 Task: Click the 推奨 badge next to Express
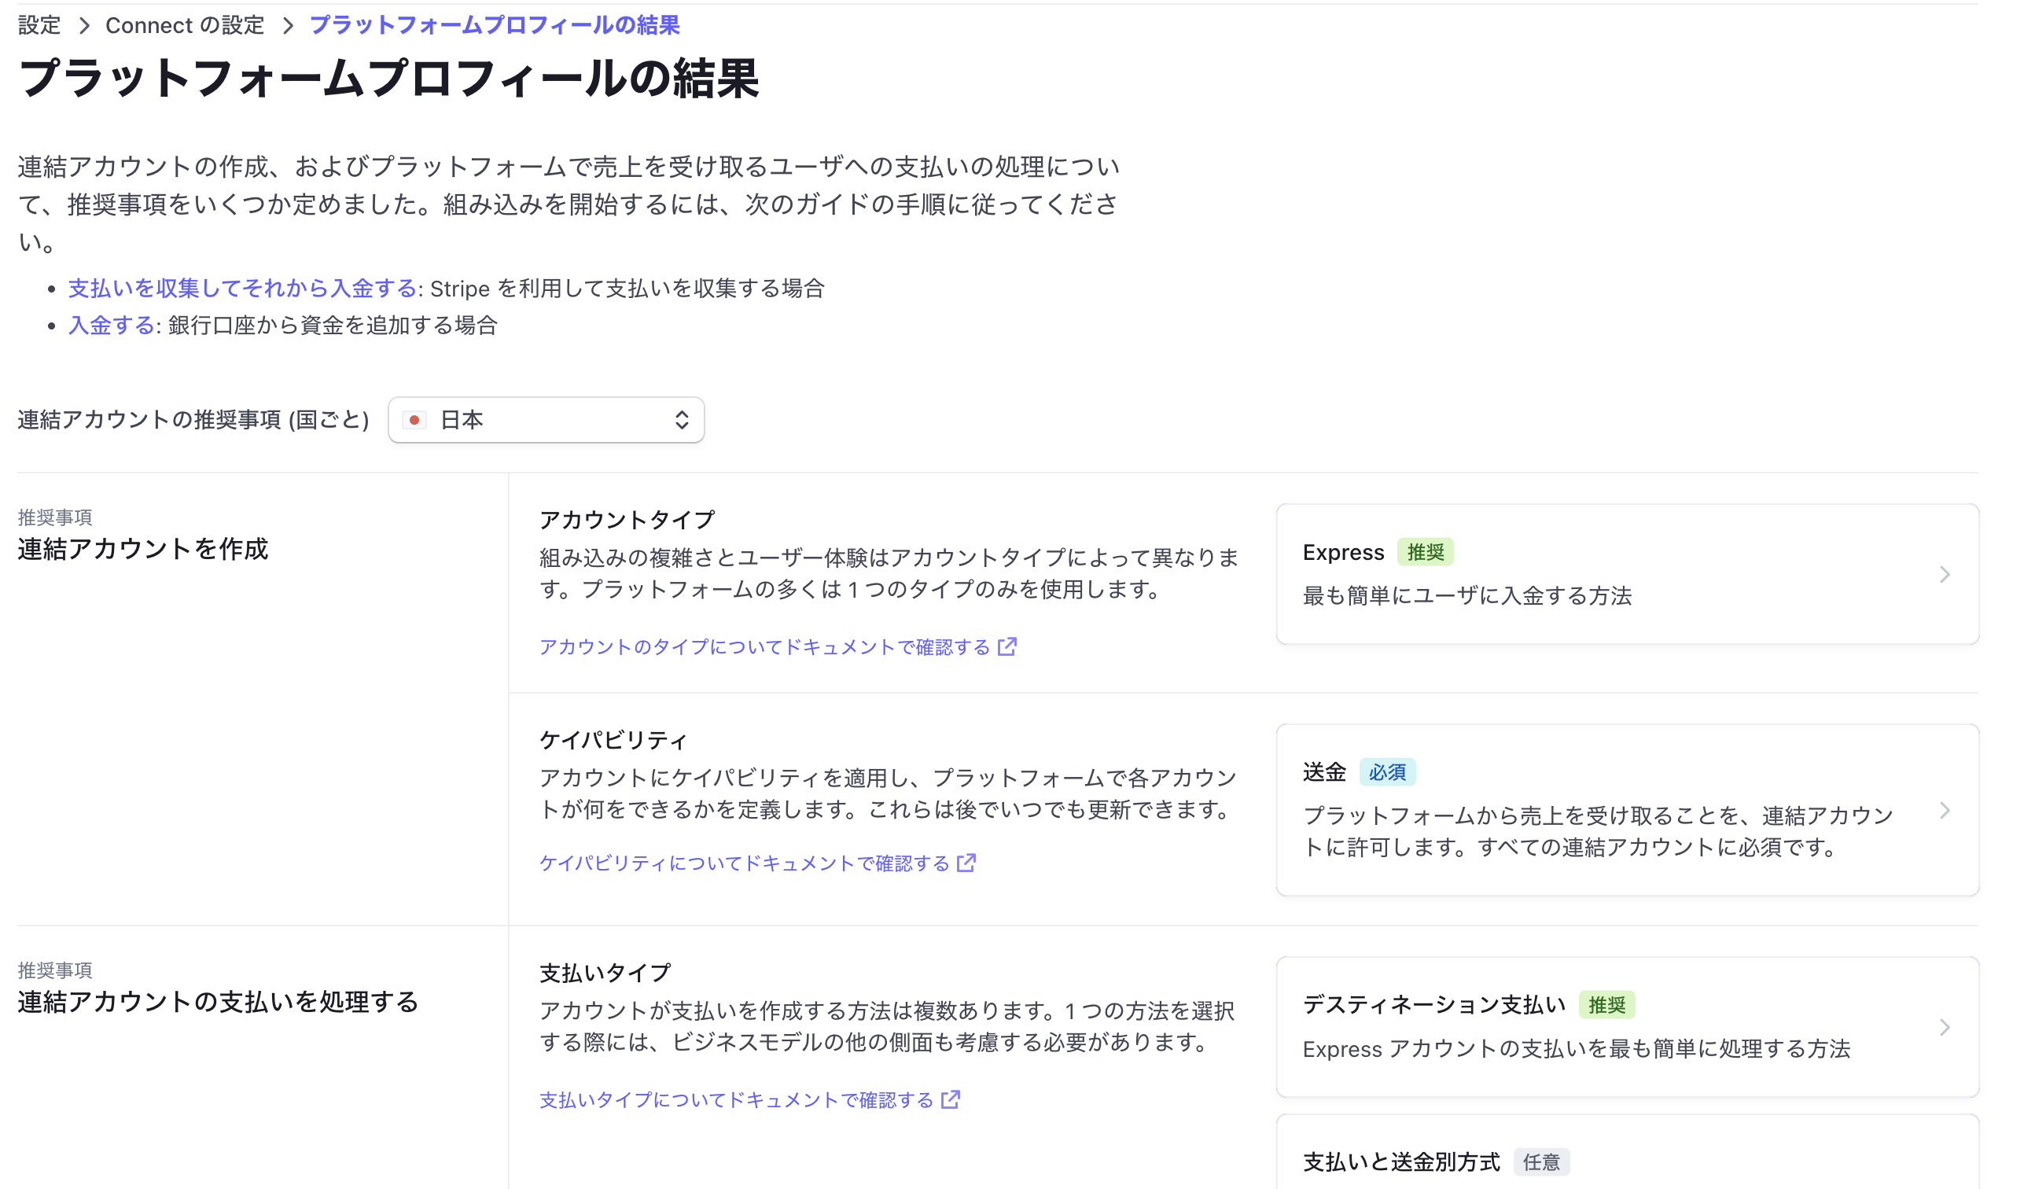pos(1426,551)
